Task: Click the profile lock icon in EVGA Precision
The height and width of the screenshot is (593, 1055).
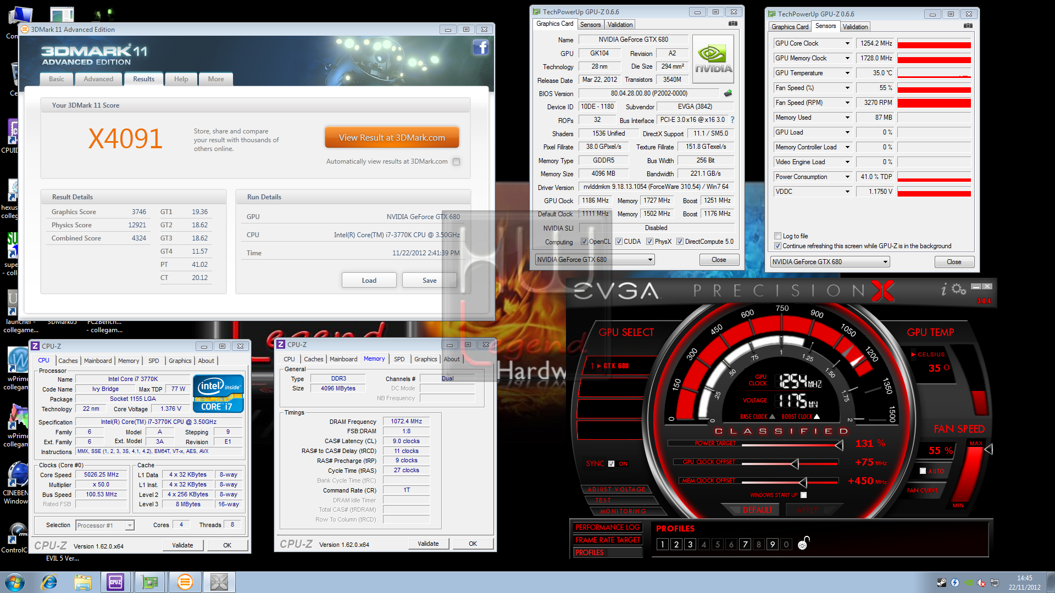Action: pyautogui.click(x=803, y=544)
